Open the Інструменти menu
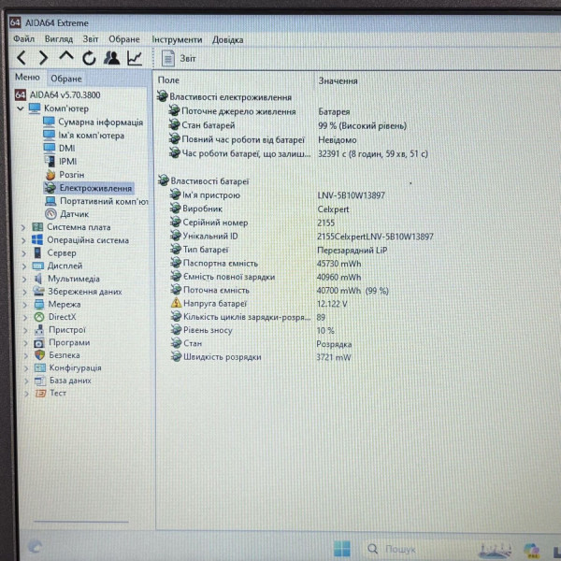561x561 pixels. coord(177,39)
